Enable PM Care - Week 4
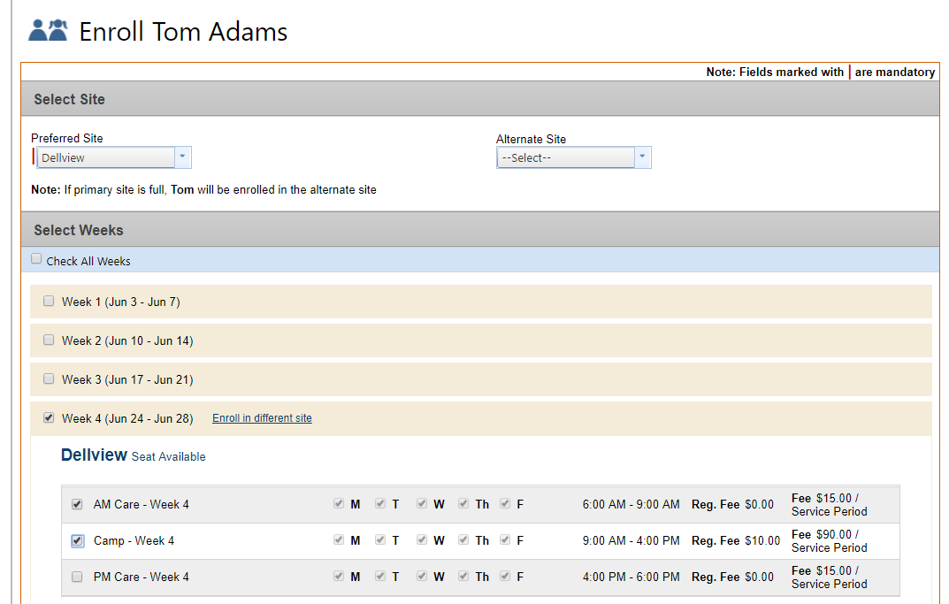949x604 pixels. click(77, 577)
